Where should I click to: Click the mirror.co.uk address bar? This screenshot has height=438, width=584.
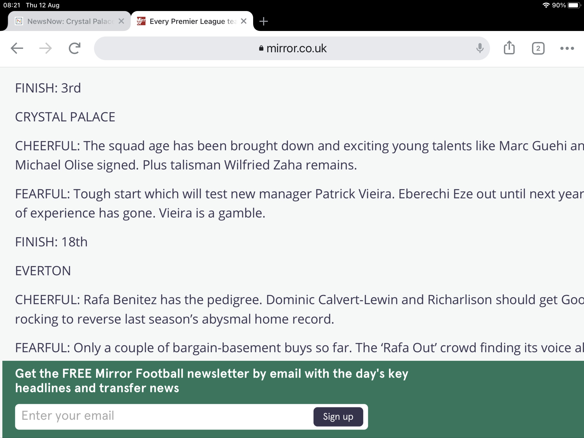point(292,48)
